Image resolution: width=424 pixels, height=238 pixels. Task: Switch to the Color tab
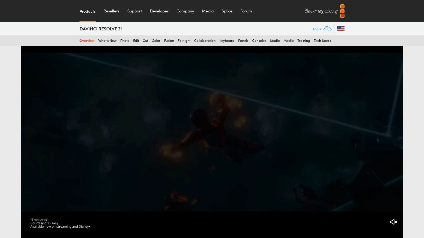click(x=156, y=41)
